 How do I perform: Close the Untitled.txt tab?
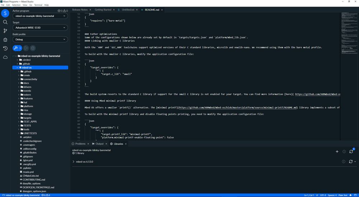click(x=137, y=10)
